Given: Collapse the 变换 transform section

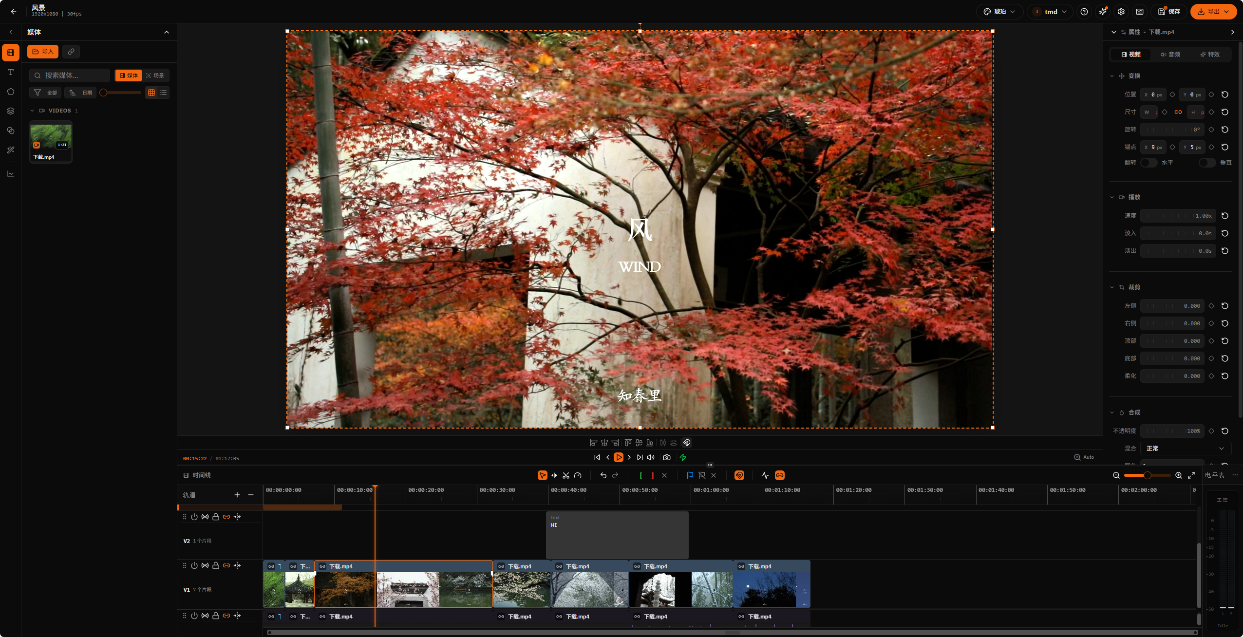Looking at the screenshot, I should coord(1112,76).
